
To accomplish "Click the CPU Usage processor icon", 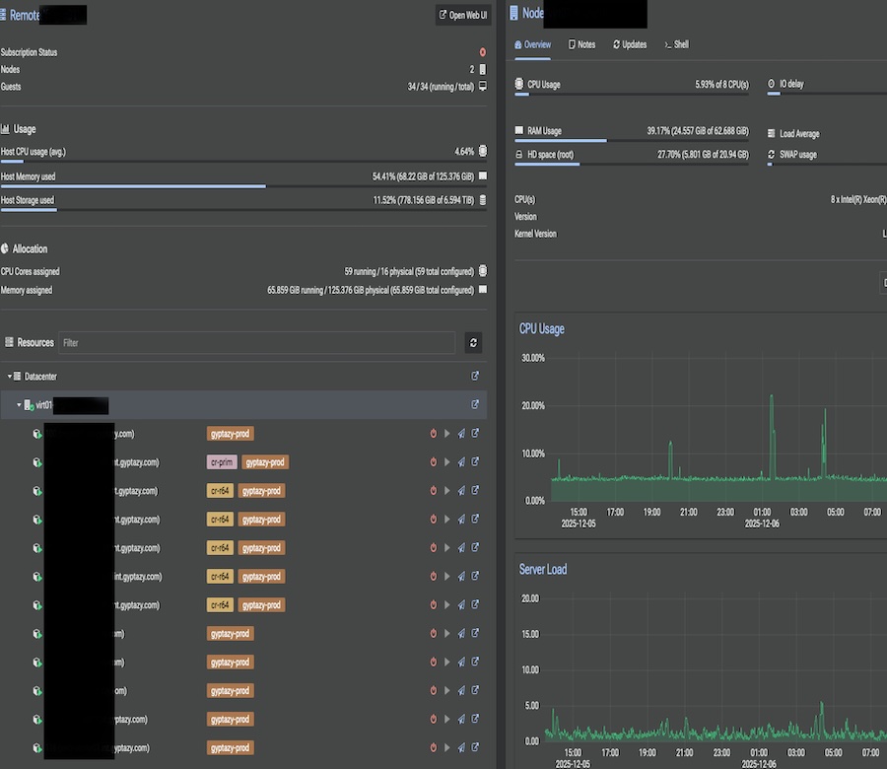I will coord(519,84).
